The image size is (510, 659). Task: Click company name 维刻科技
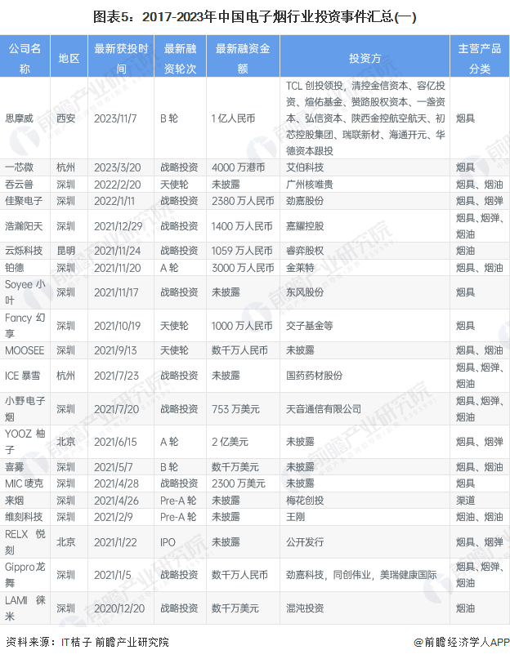[24, 517]
